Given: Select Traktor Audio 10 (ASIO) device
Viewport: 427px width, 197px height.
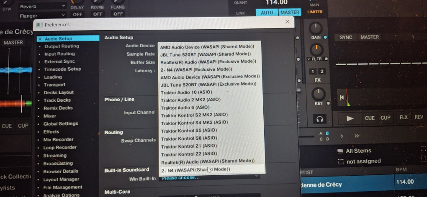Looking at the screenshot, I should [x=186, y=92].
